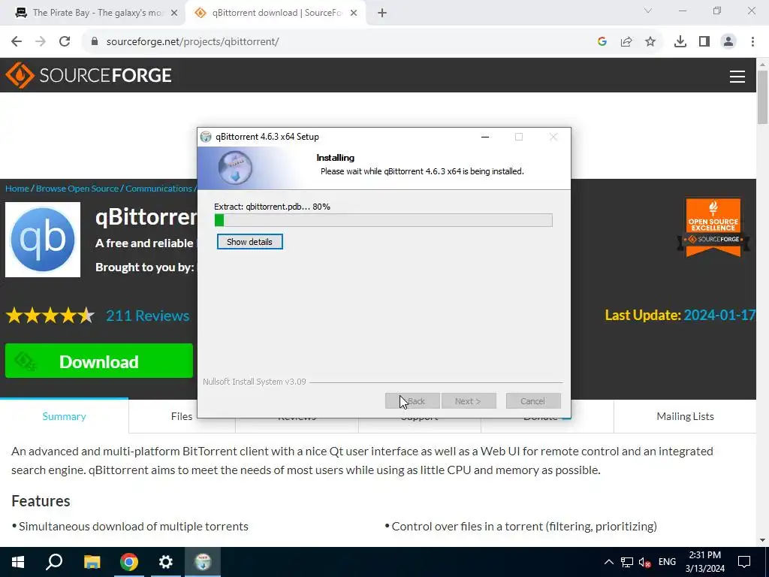Click the installer progress bar
The width and height of the screenshot is (769, 577).
(384, 220)
